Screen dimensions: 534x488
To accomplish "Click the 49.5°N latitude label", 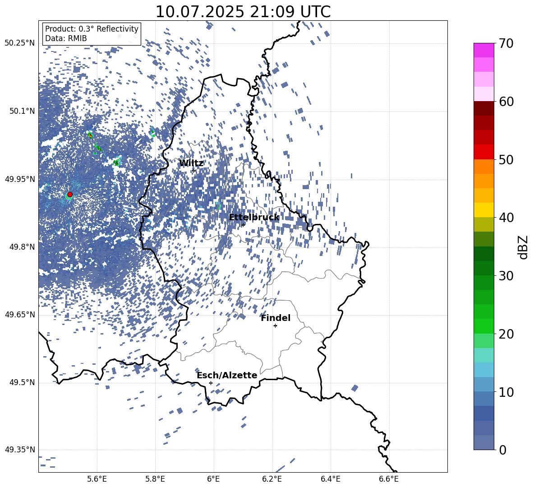I will click(x=22, y=382).
